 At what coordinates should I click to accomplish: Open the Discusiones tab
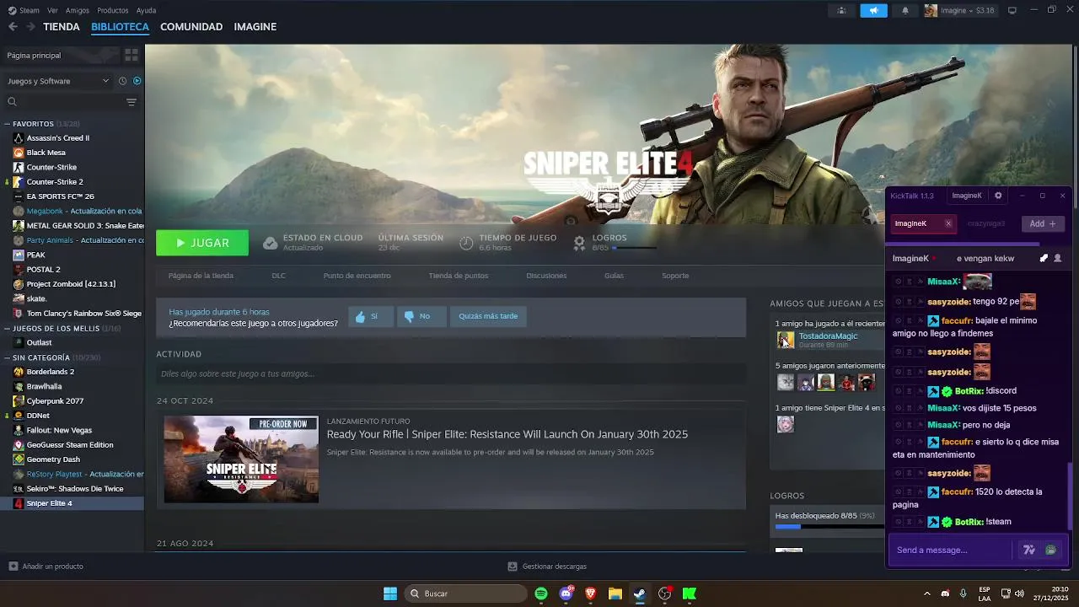pos(546,276)
